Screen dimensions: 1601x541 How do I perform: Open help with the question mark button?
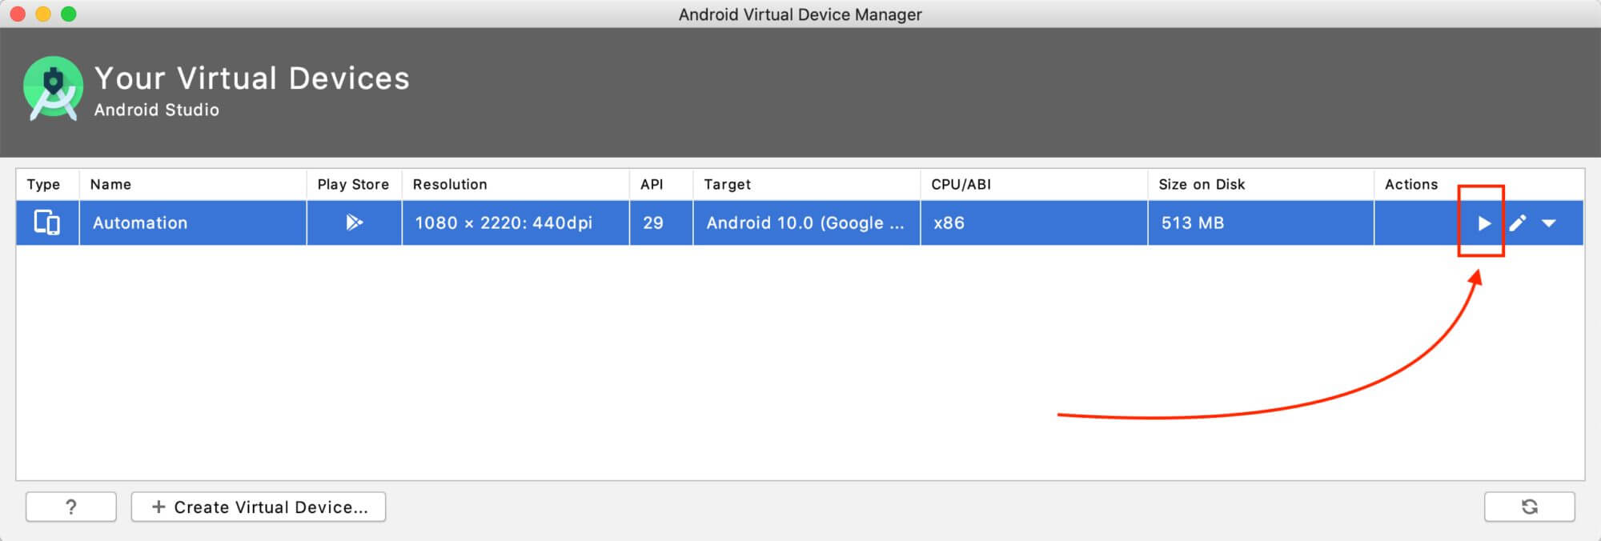71,507
